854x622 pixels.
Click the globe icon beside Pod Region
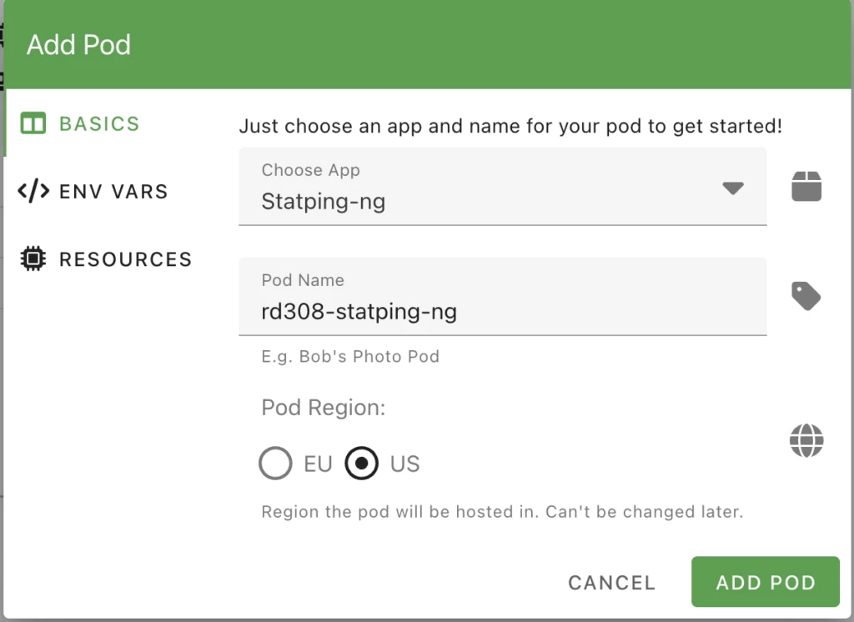(x=806, y=441)
